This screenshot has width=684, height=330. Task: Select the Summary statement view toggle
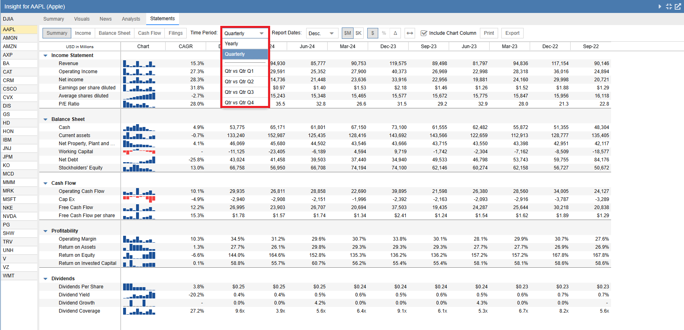[57, 33]
